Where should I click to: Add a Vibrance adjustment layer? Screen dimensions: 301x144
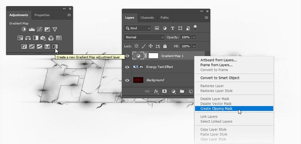click(55, 29)
